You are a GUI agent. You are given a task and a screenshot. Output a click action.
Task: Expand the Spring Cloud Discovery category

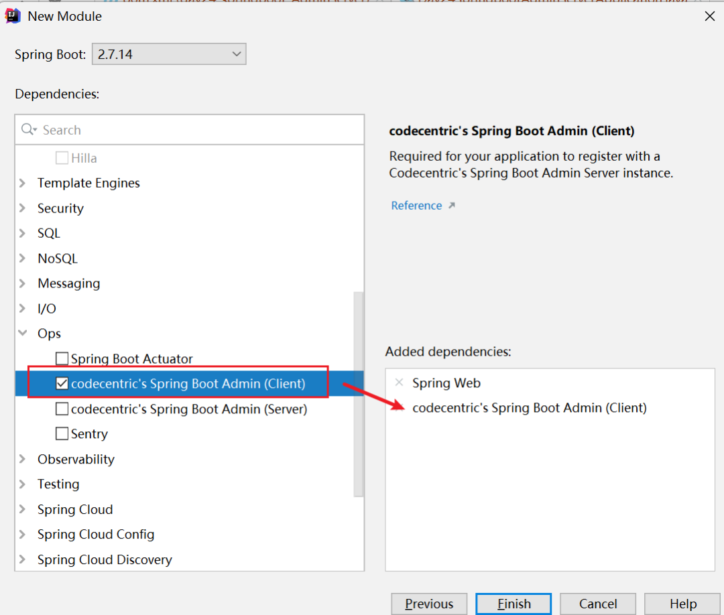click(x=23, y=559)
